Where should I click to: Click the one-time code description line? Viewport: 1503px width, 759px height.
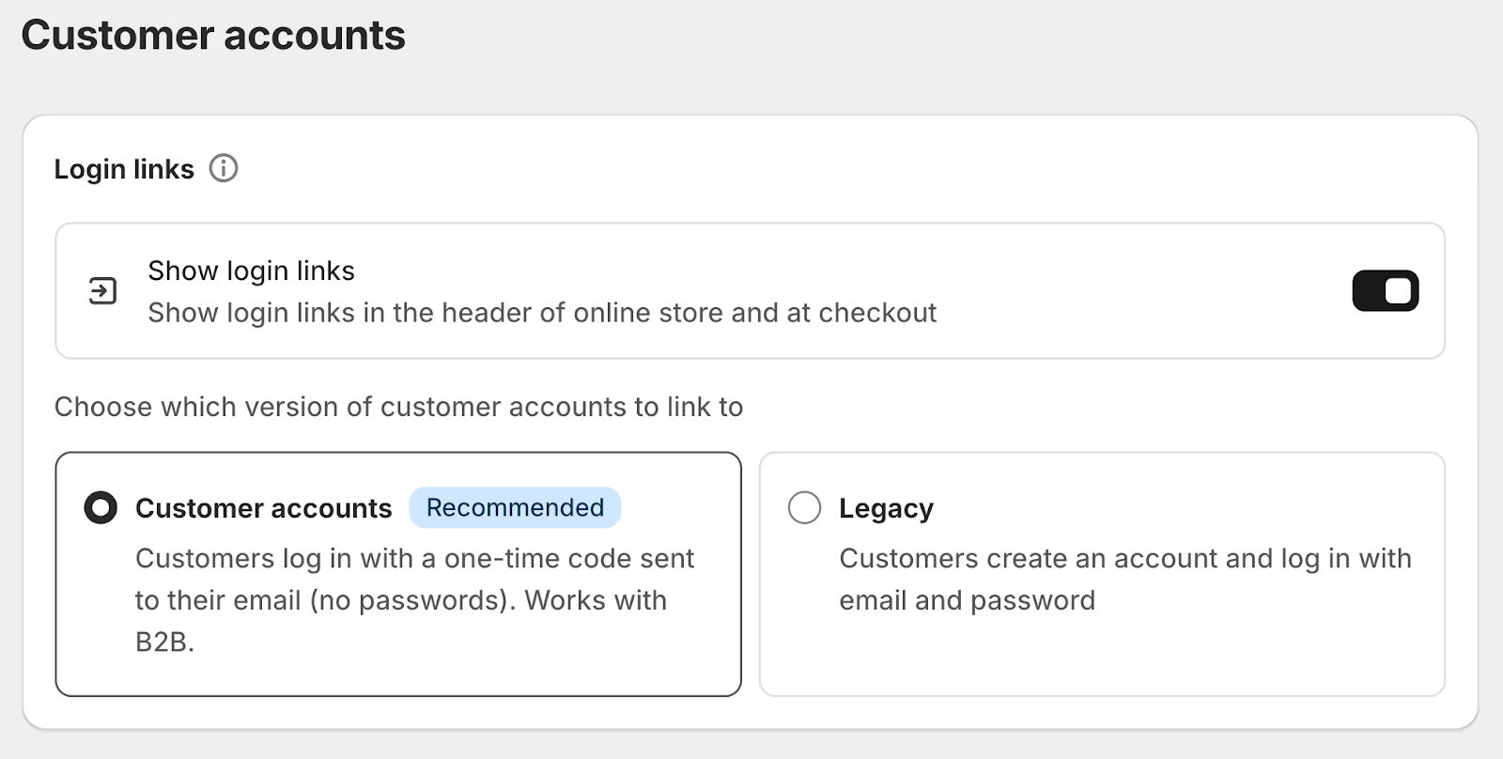[x=414, y=559]
